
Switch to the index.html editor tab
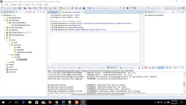click(x=54, y=12)
